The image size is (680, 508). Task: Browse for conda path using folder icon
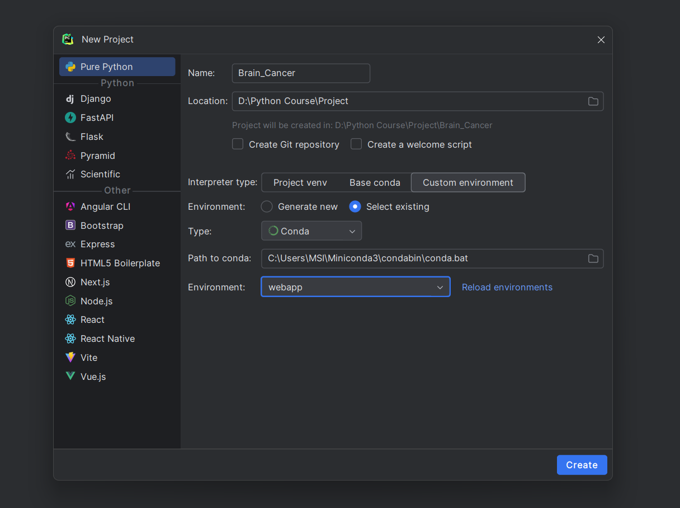[593, 258]
